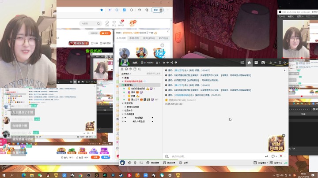Open the browser extensions shield icon
The image size is (318, 178).
[132, 10]
